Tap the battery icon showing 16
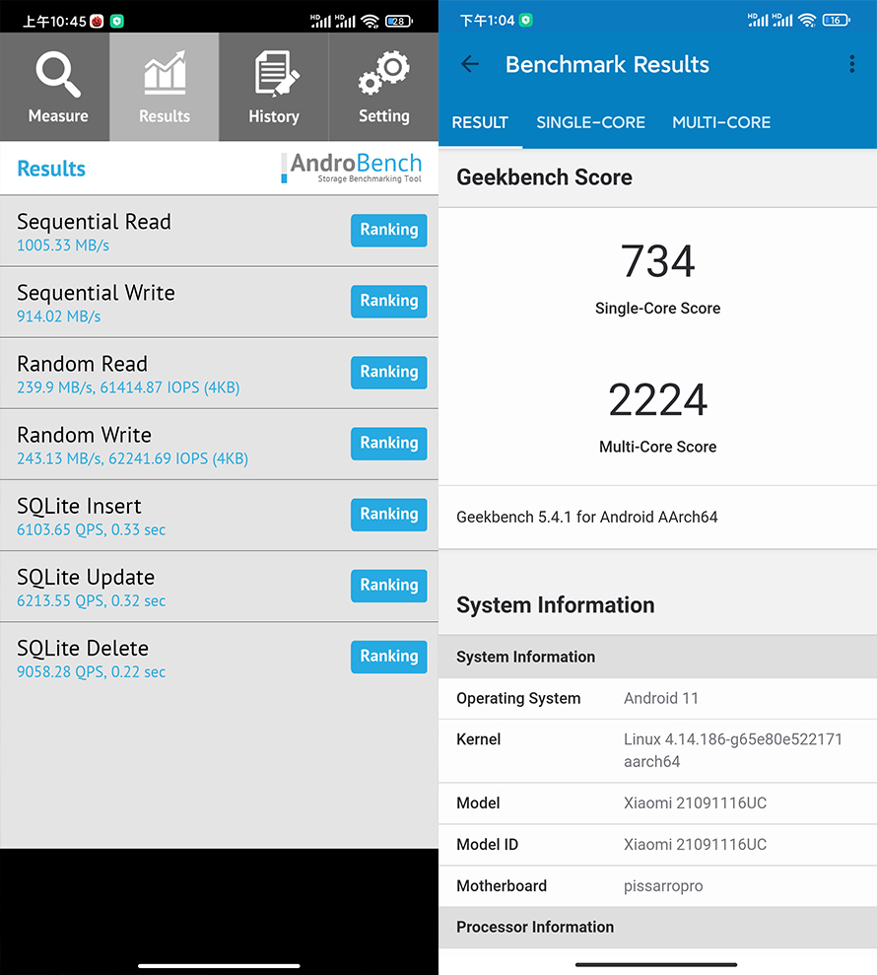The image size is (877, 975). [x=836, y=20]
